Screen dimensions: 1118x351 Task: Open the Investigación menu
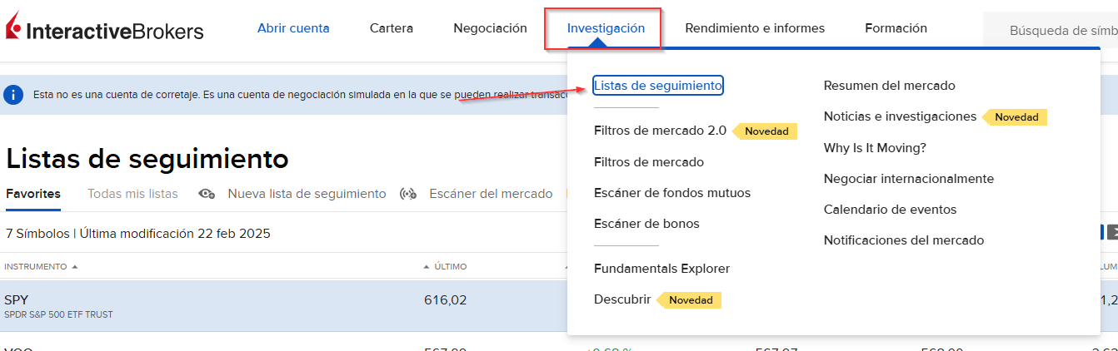point(606,28)
